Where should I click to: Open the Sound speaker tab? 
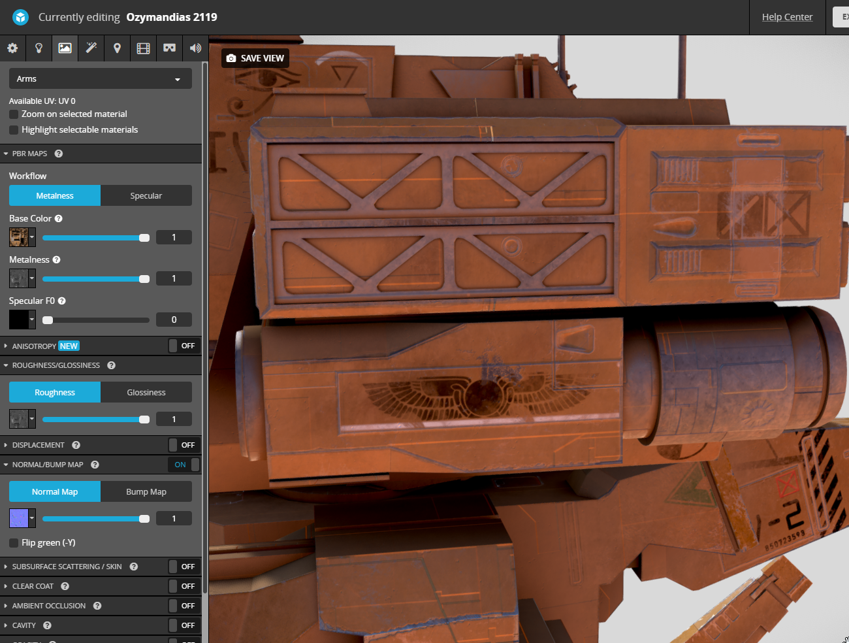(195, 48)
